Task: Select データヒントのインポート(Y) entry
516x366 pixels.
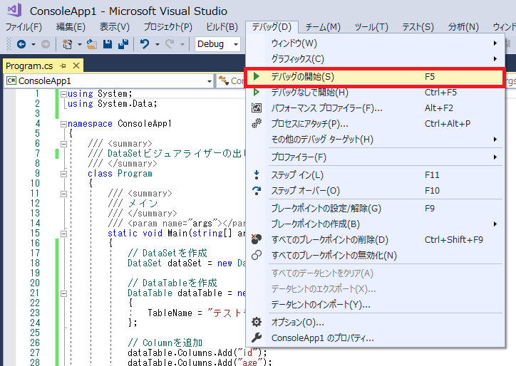Action: click(x=376, y=304)
